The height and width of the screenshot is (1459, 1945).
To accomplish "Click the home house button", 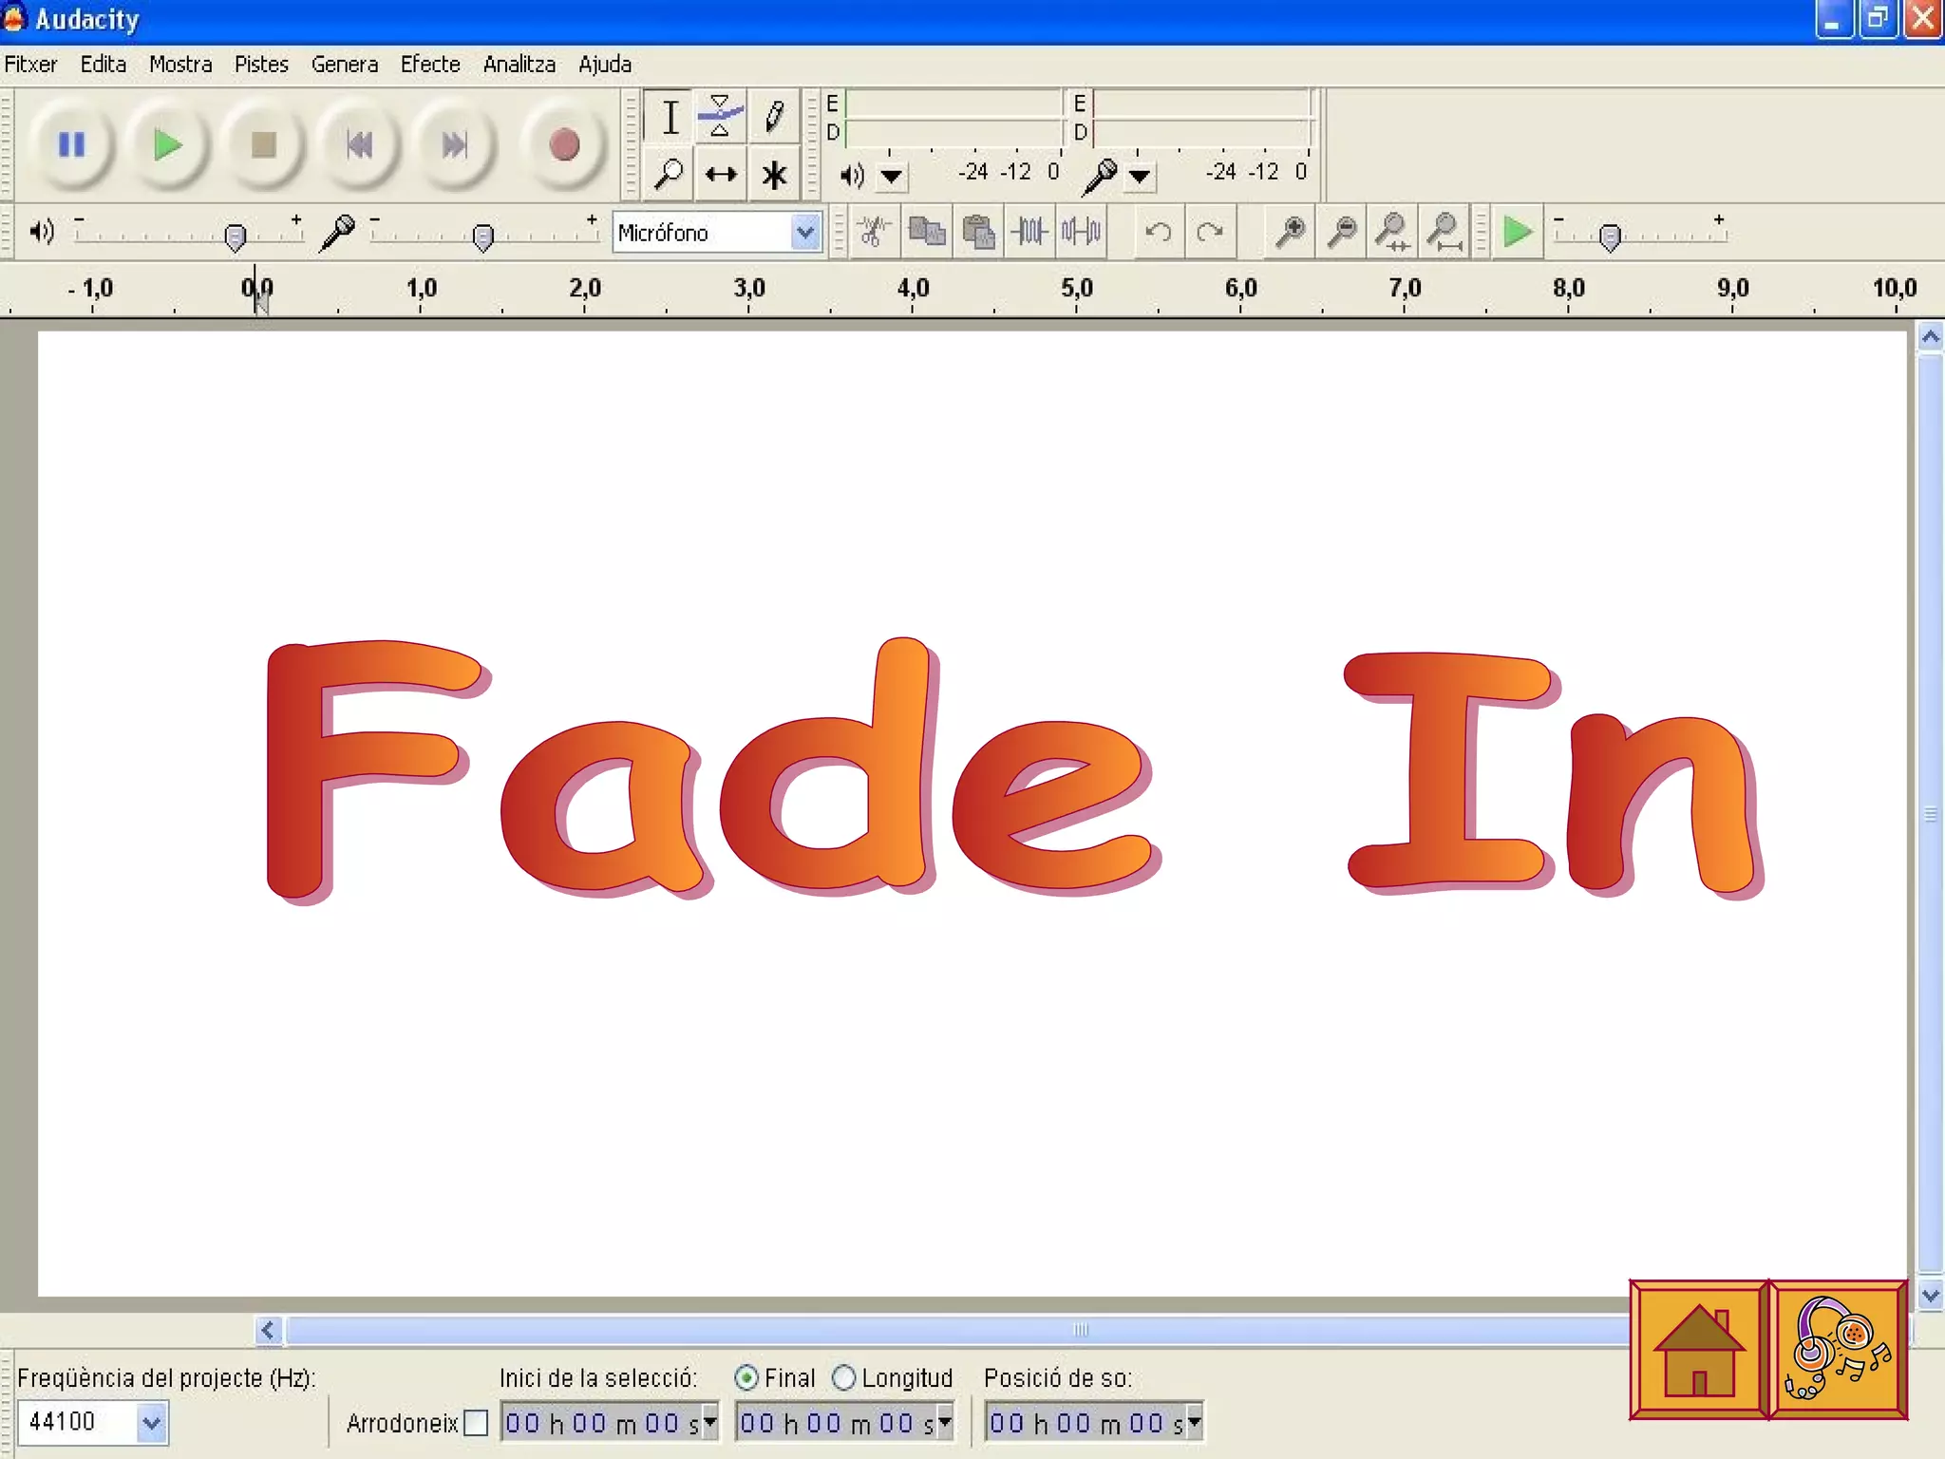I will pyautogui.click(x=1699, y=1350).
